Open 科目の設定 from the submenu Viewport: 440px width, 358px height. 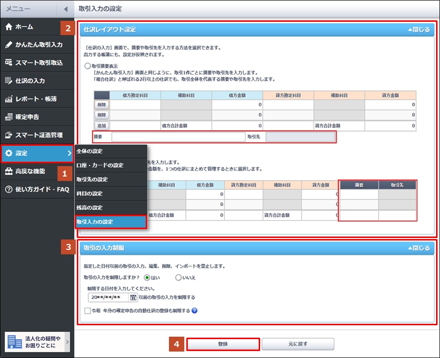pyautogui.click(x=111, y=193)
